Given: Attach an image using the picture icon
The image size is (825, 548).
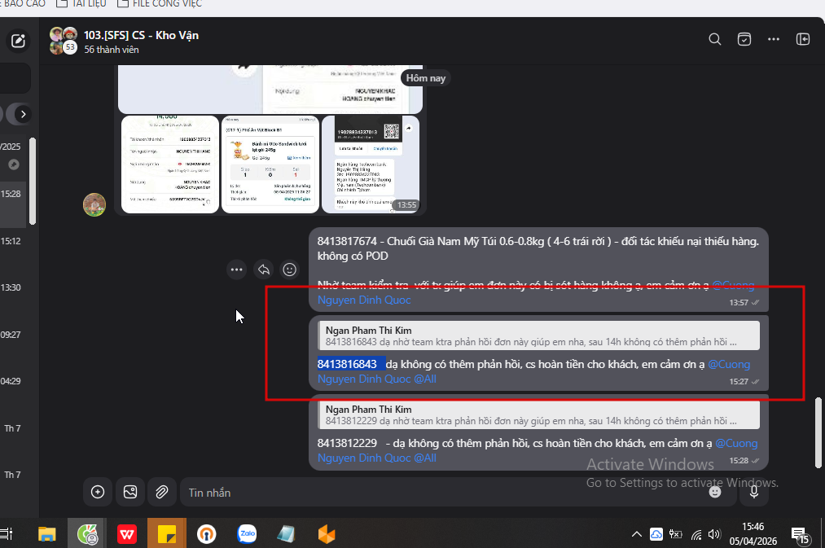Looking at the screenshot, I should click(130, 493).
